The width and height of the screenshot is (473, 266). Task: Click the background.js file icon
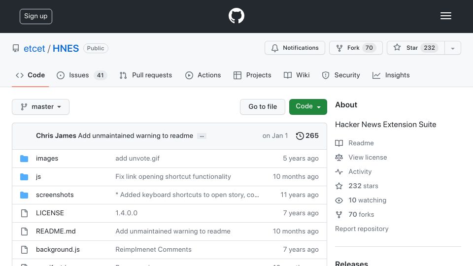tap(24, 250)
